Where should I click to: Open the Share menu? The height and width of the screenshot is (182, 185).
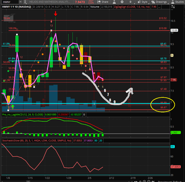[x=103, y=2]
